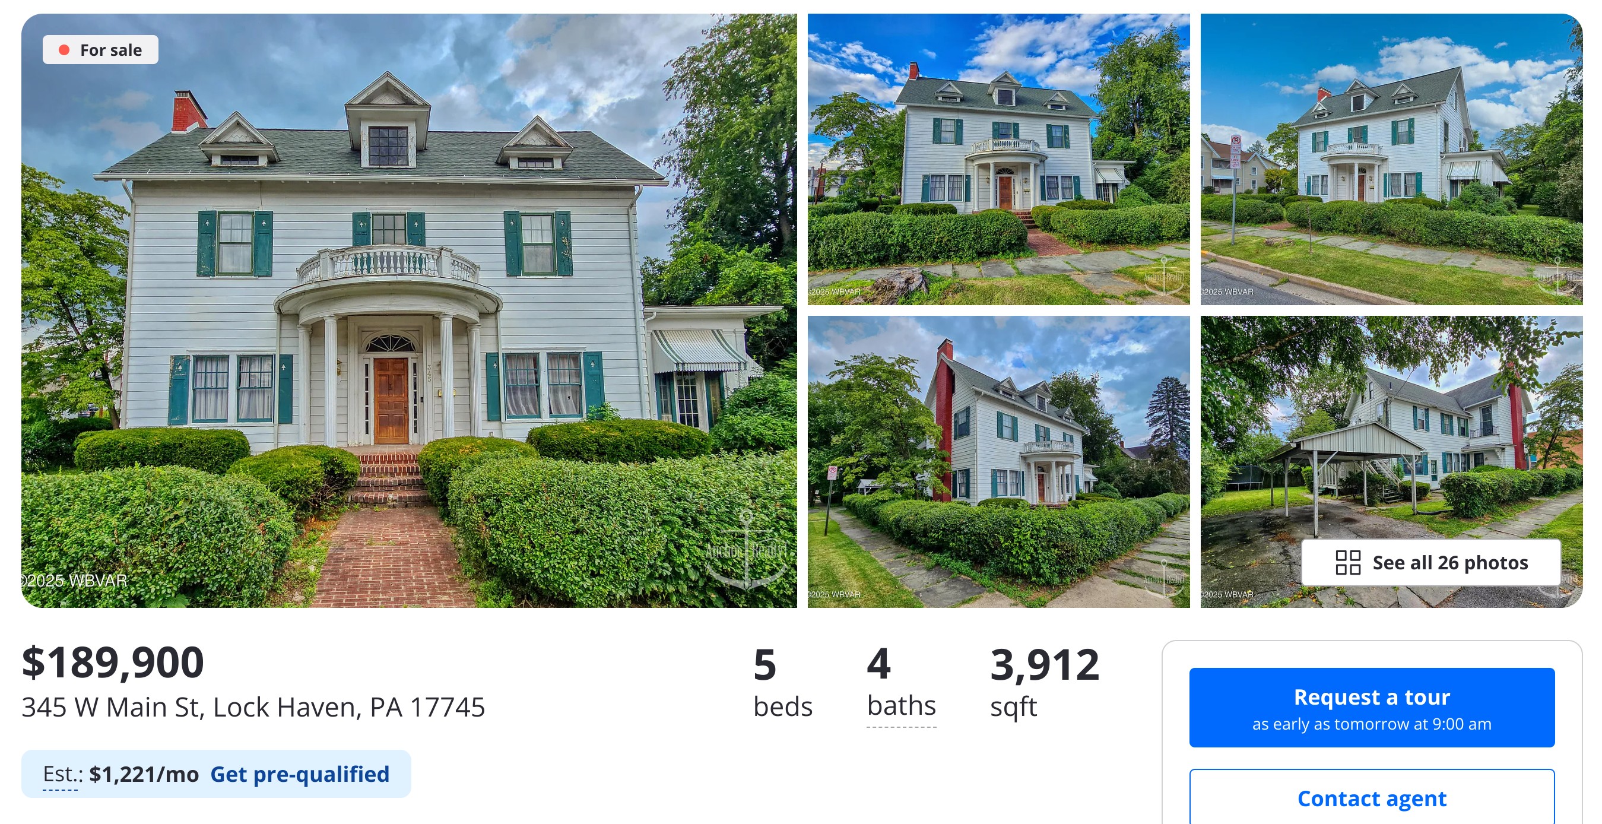
Task: Click the photo grid icon
Action: (x=1347, y=562)
